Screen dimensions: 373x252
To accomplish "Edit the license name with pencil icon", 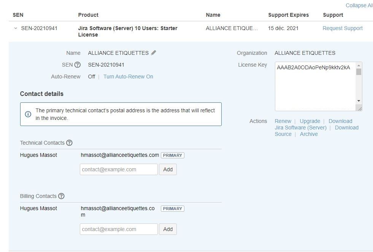I will click(154, 53).
